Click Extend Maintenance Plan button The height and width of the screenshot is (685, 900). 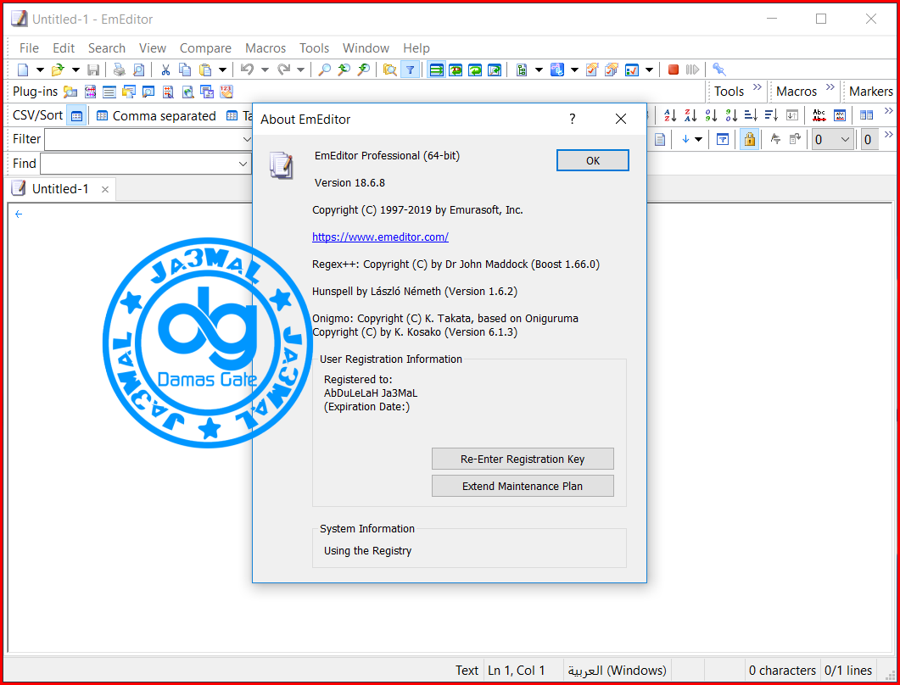click(x=523, y=486)
